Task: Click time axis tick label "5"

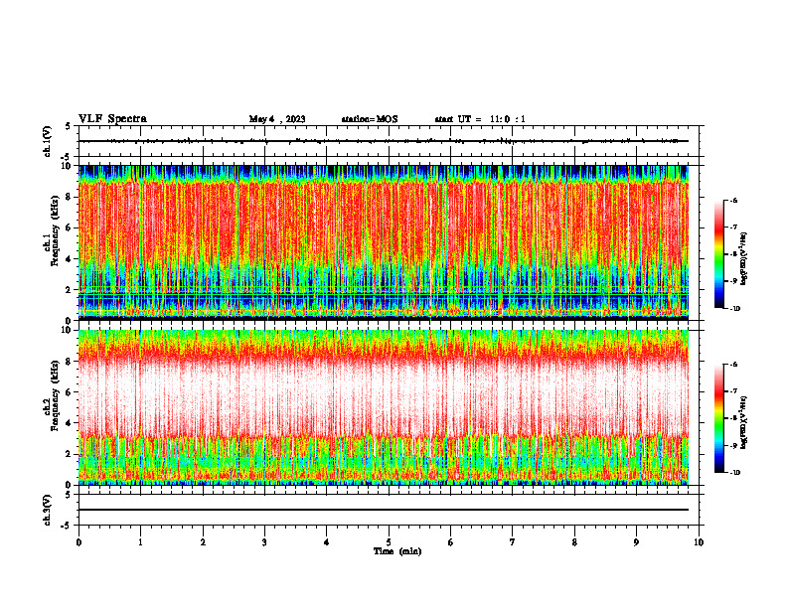Action: point(389,542)
